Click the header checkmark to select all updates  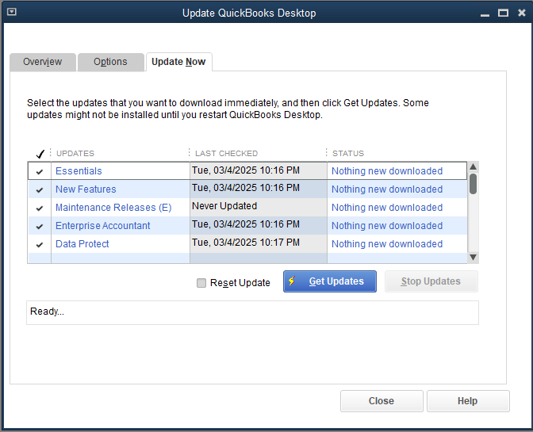pos(40,154)
